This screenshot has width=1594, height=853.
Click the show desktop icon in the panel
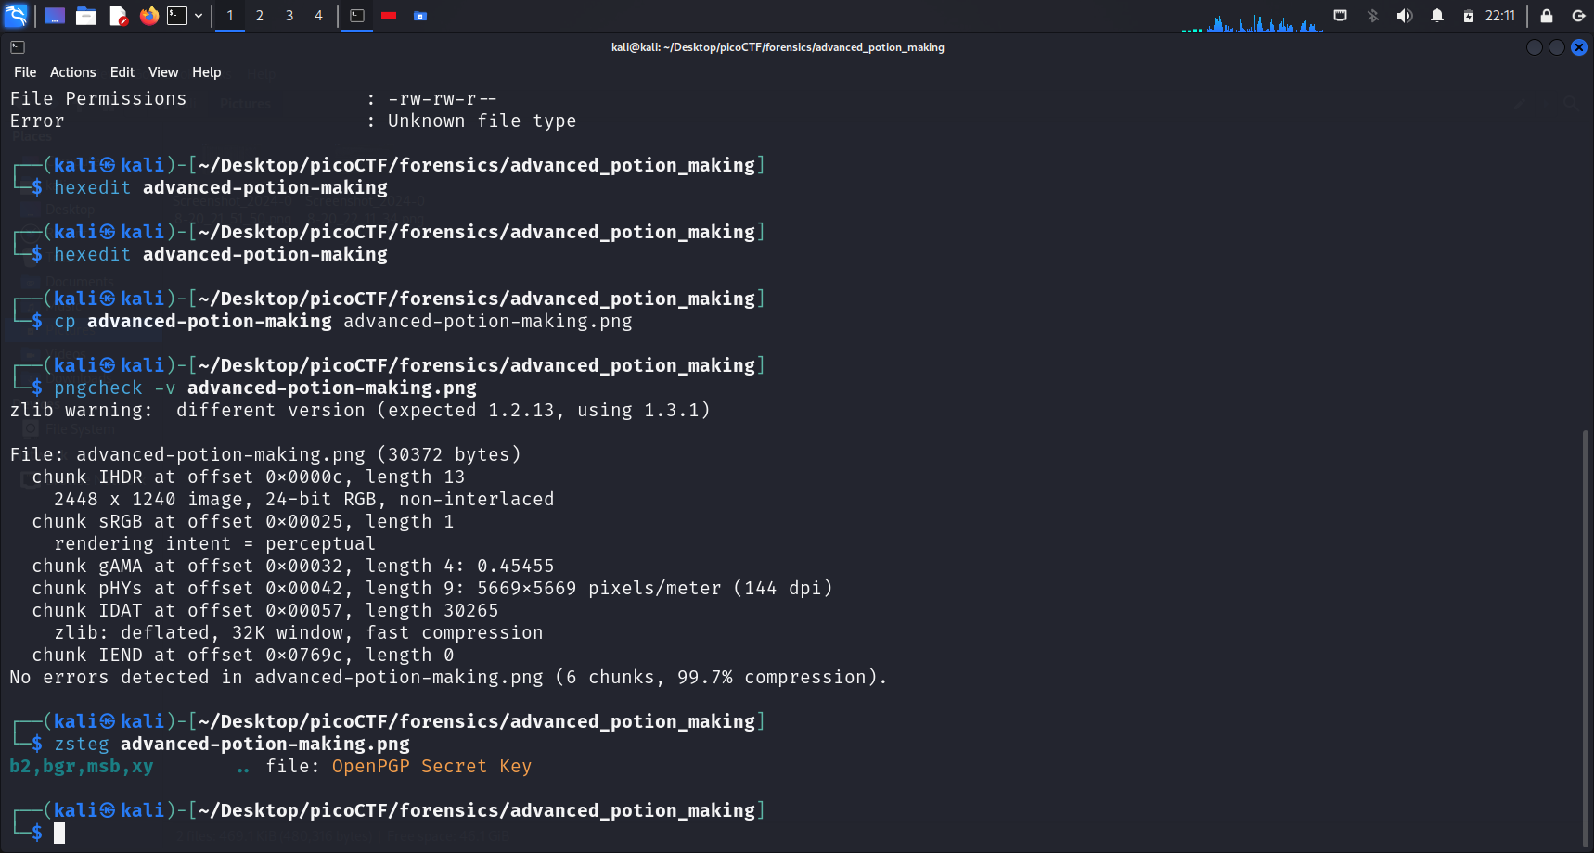pos(55,16)
